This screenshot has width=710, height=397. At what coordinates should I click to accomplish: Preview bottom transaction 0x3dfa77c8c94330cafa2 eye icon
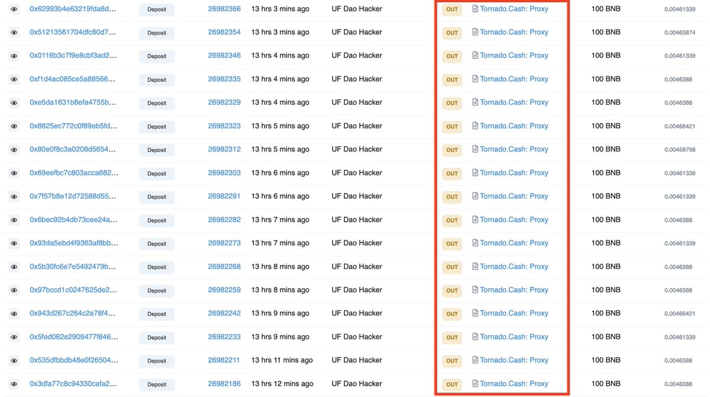(14, 384)
